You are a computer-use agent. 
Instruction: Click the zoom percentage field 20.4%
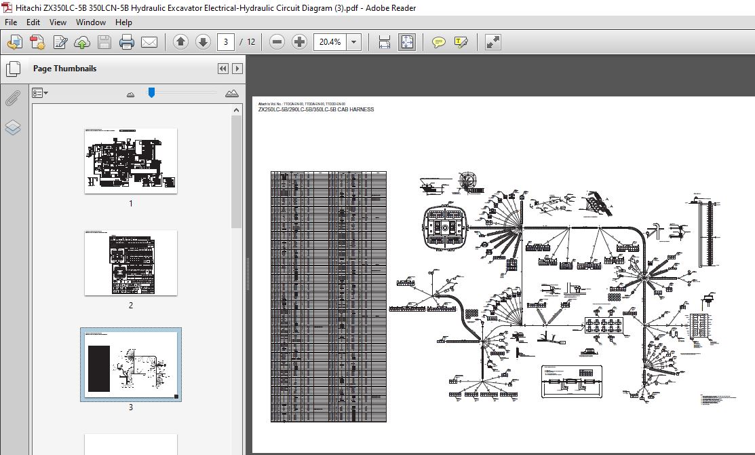click(330, 42)
